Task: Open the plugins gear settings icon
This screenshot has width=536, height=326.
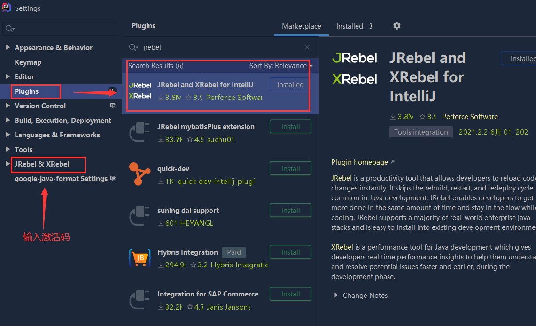Action: point(396,26)
